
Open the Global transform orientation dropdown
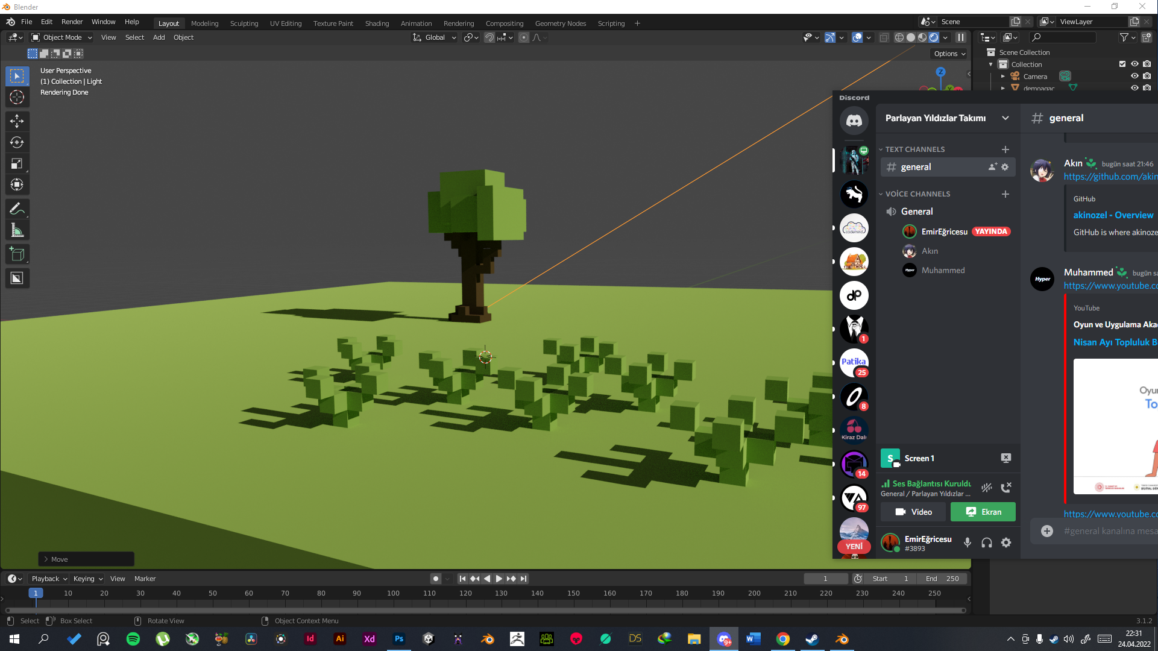tap(435, 37)
